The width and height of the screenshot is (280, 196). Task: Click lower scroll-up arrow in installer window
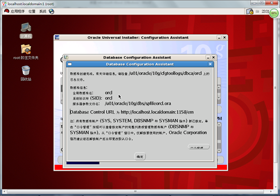[x=219, y=125]
